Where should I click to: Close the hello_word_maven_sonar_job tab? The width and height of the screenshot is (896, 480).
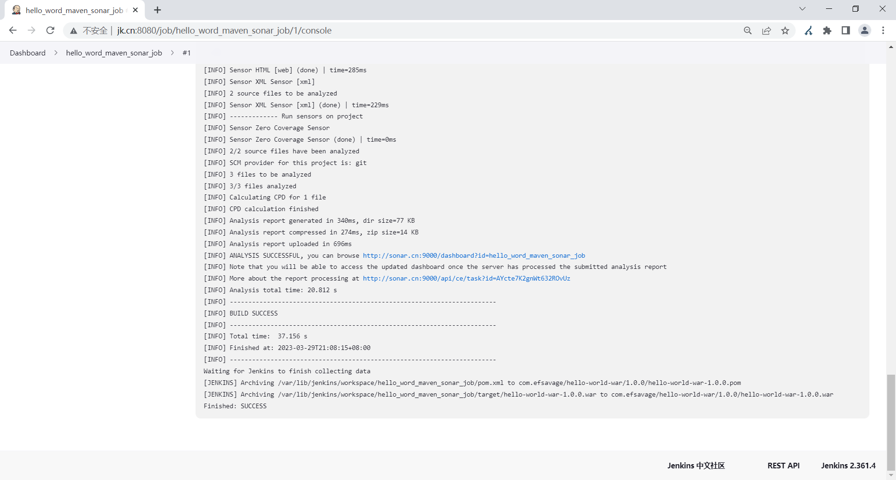(135, 10)
